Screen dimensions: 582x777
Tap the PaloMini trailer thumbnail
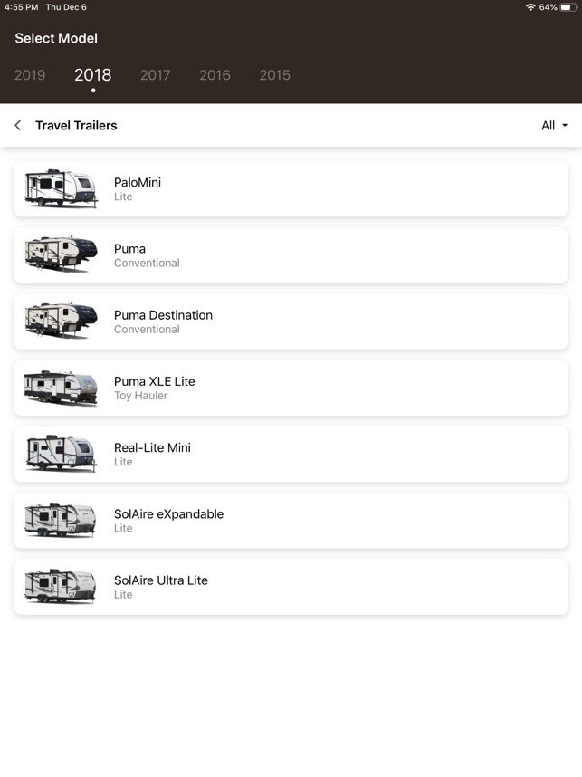click(61, 189)
